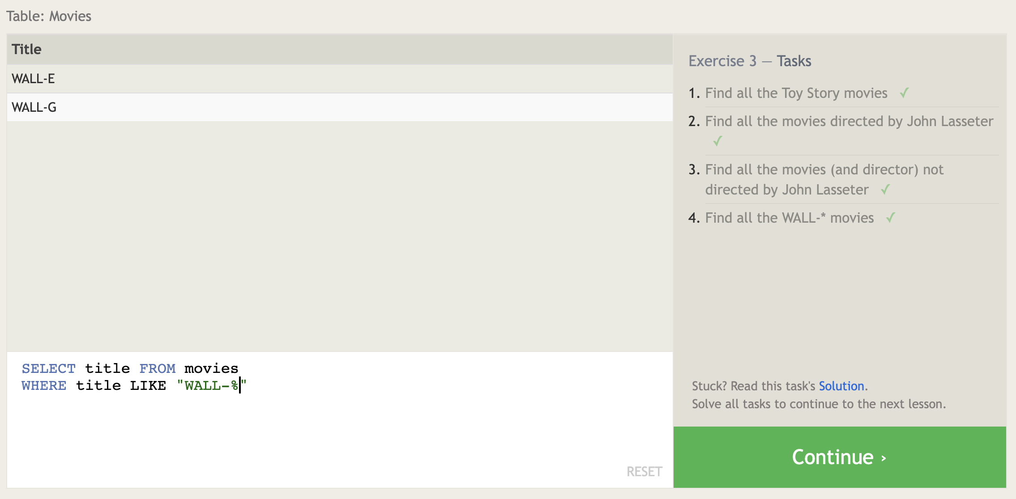Click task 4 'Find all the WALL-* movies'
Screen dimensions: 1016x499
coord(789,218)
